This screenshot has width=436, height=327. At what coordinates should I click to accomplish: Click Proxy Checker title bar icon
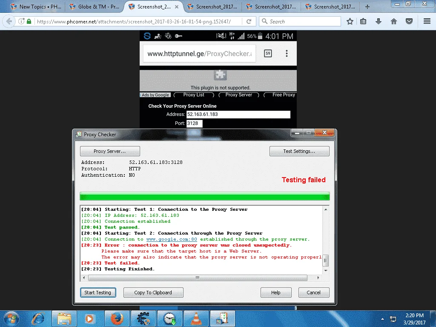click(x=79, y=134)
